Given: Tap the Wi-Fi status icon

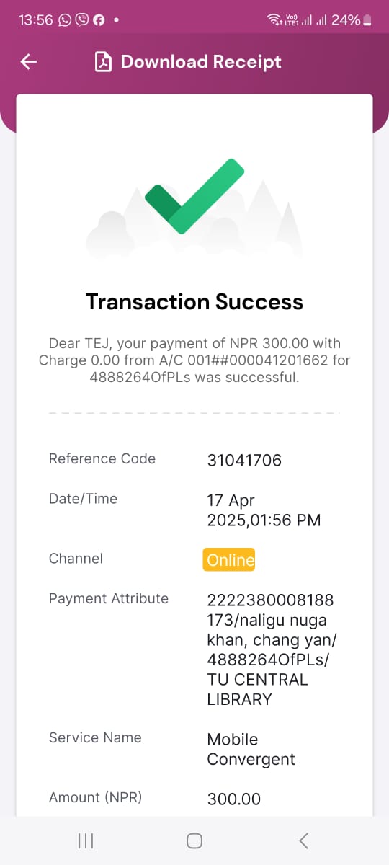Looking at the screenshot, I should click(274, 20).
